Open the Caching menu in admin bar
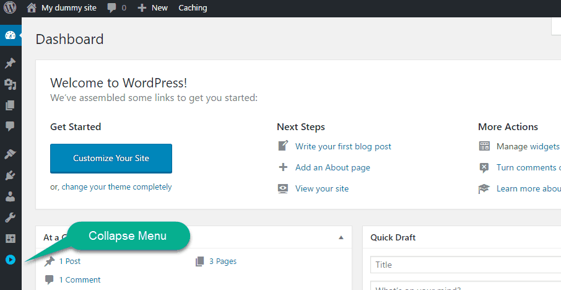 [193, 8]
